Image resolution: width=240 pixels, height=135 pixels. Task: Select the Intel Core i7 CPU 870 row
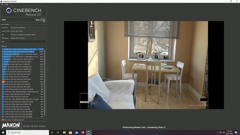pyautogui.click(x=22, y=84)
